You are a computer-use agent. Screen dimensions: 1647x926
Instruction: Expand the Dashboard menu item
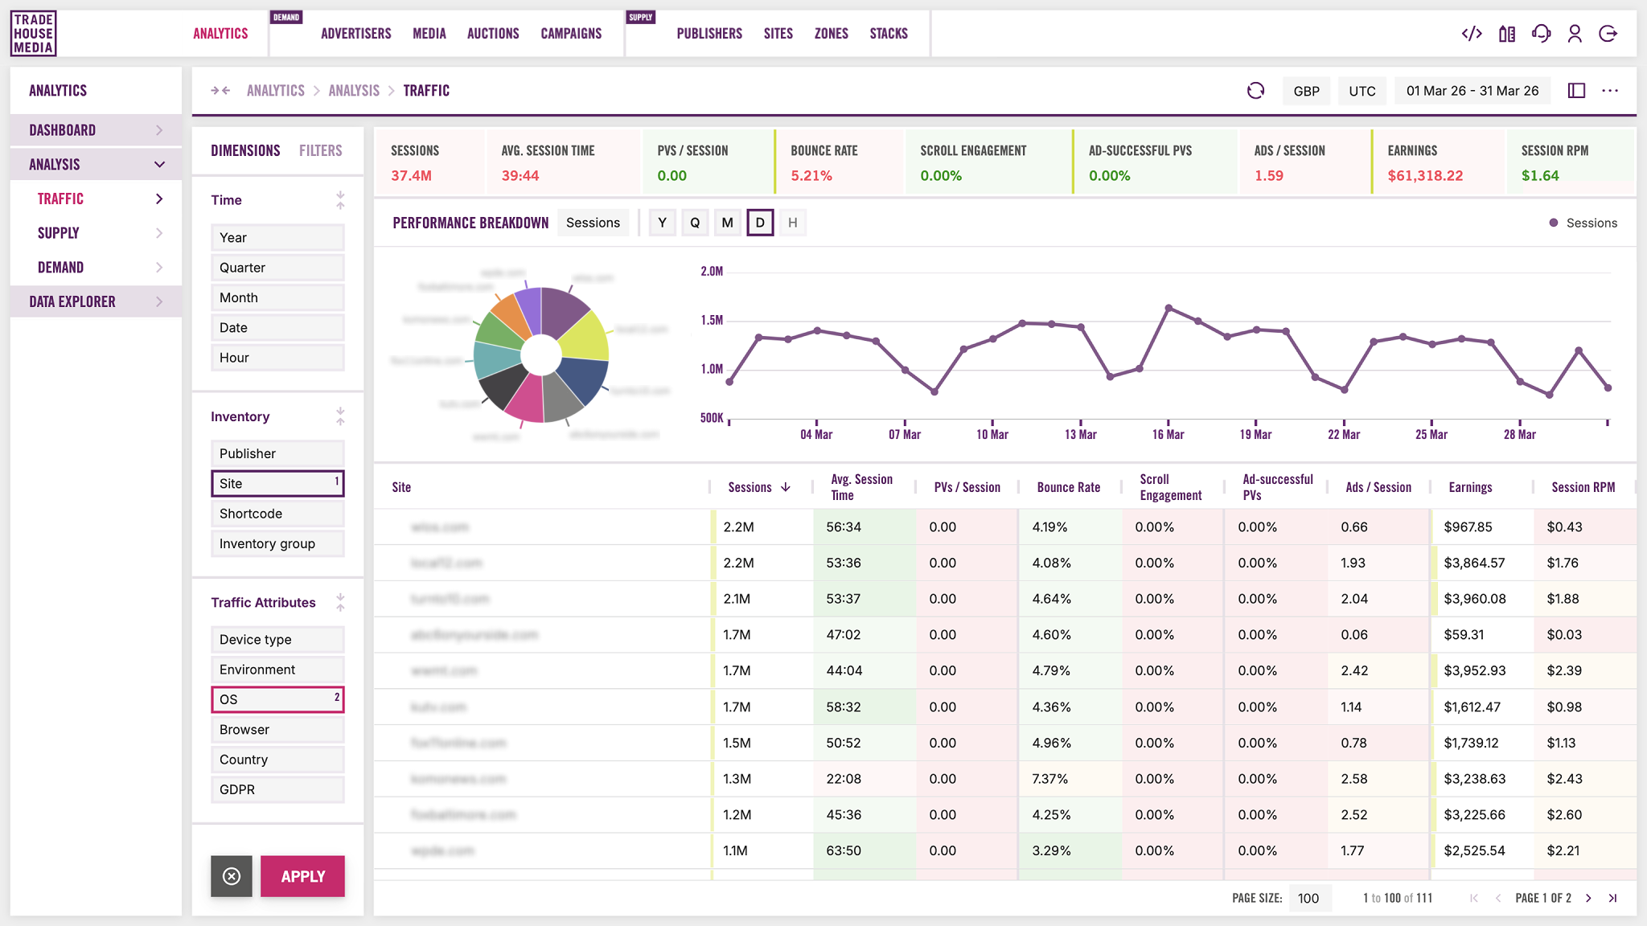coord(158,129)
